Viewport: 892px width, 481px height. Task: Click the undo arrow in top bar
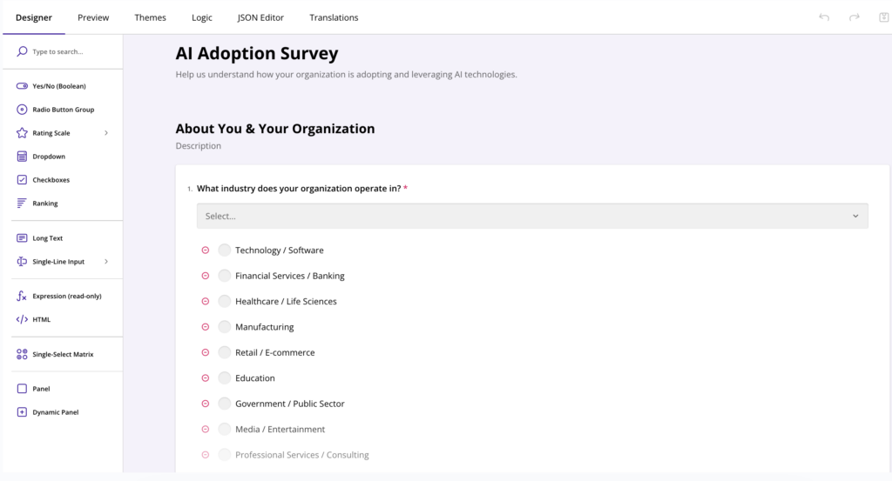point(824,17)
